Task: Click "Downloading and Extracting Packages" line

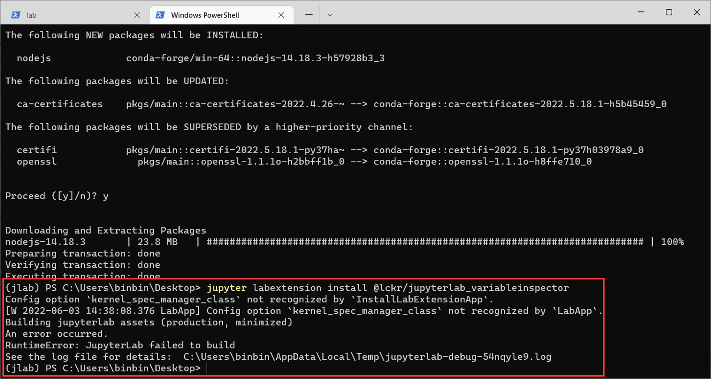Action: tap(105, 231)
